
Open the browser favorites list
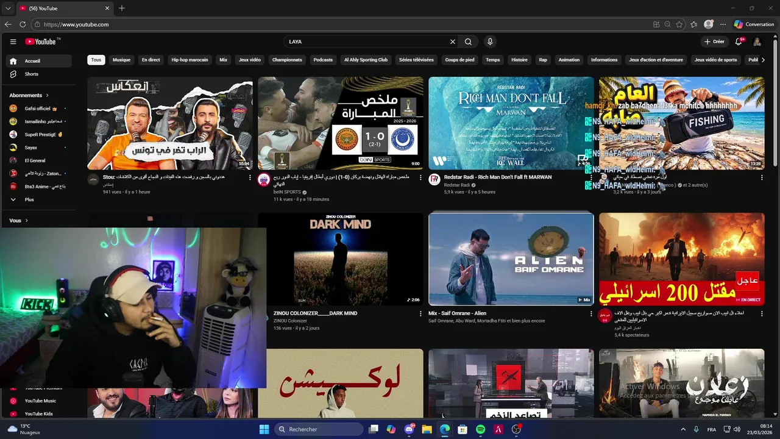694,24
